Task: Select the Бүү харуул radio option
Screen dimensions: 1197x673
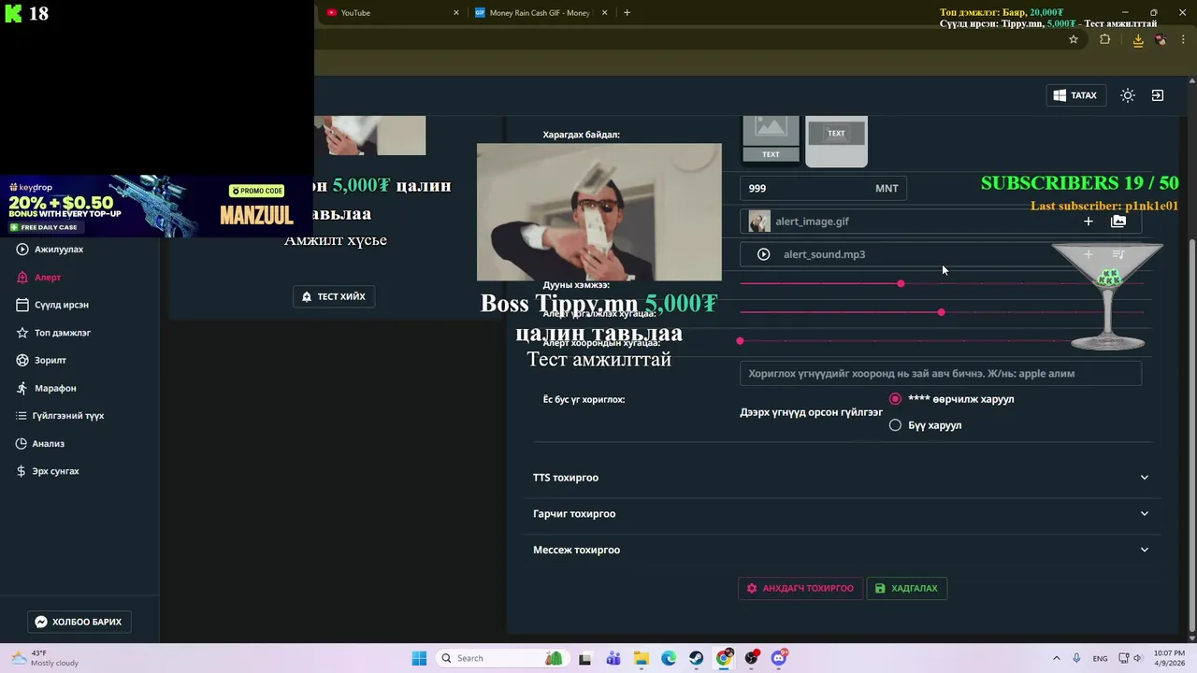Action: pos(895,425)
